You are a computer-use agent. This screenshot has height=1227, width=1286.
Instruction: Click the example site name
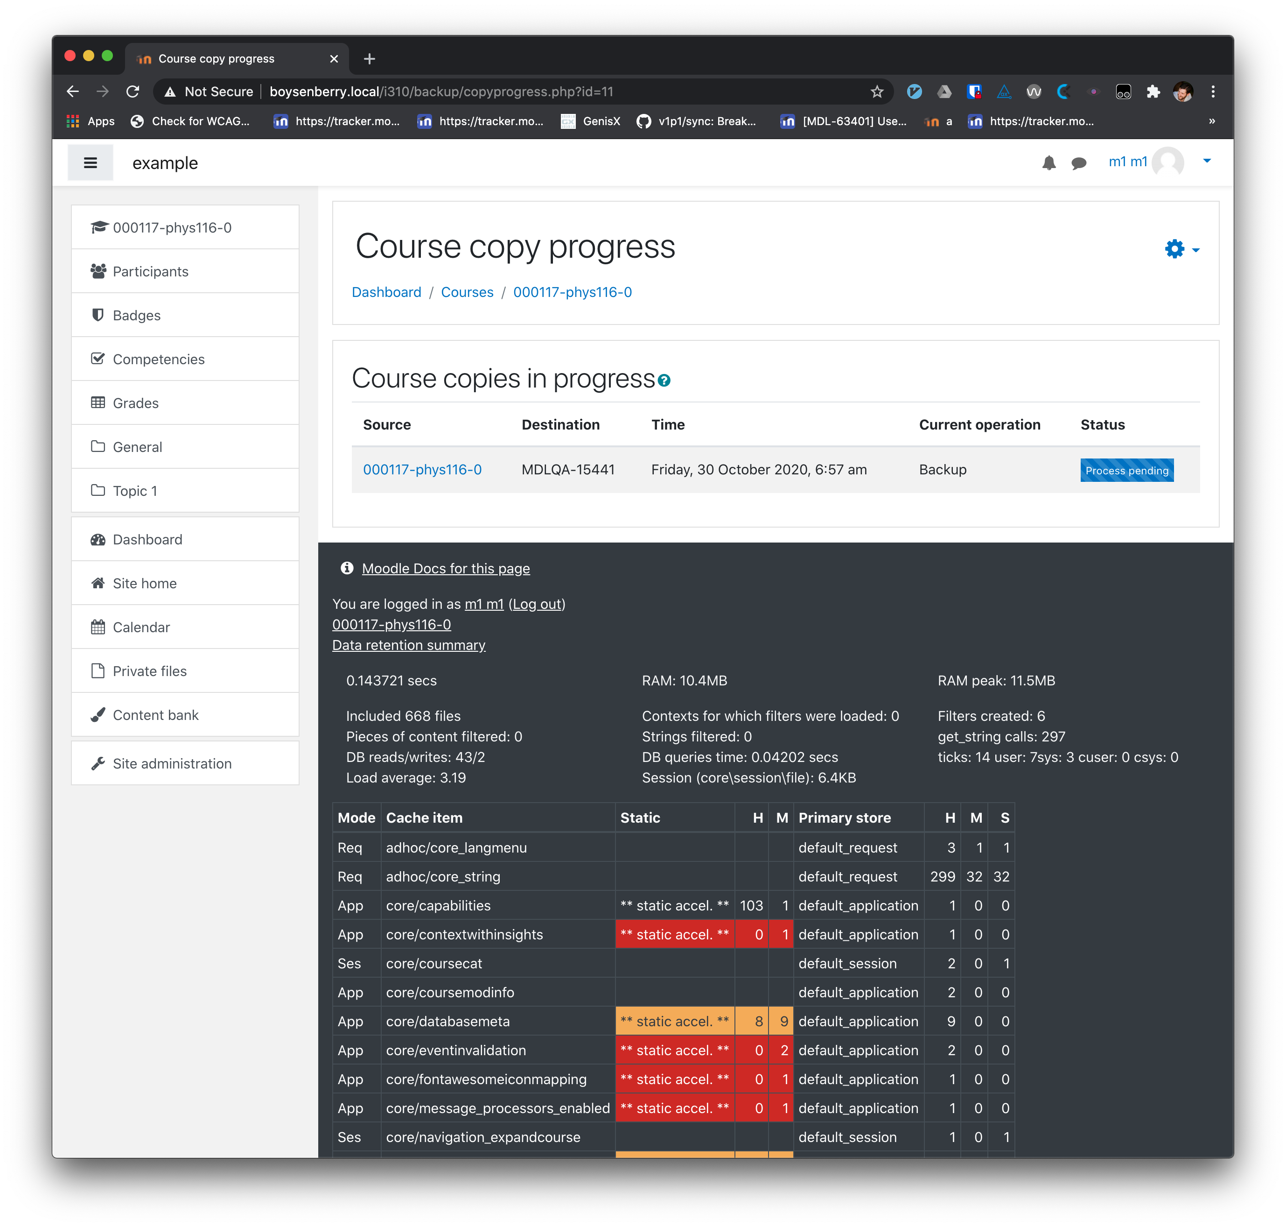click(x=165, y=163)
